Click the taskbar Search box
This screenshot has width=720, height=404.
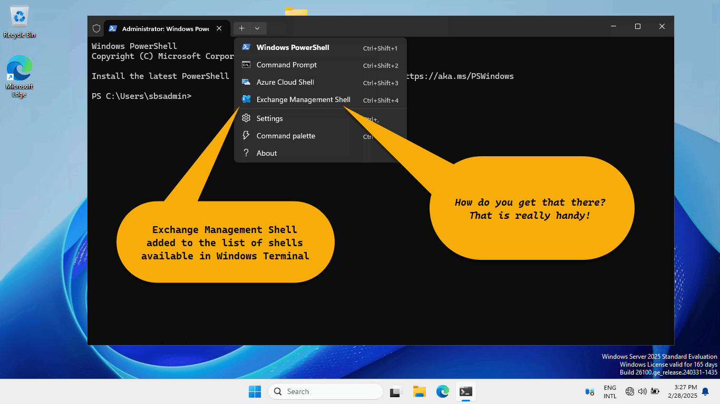(325, 391)
